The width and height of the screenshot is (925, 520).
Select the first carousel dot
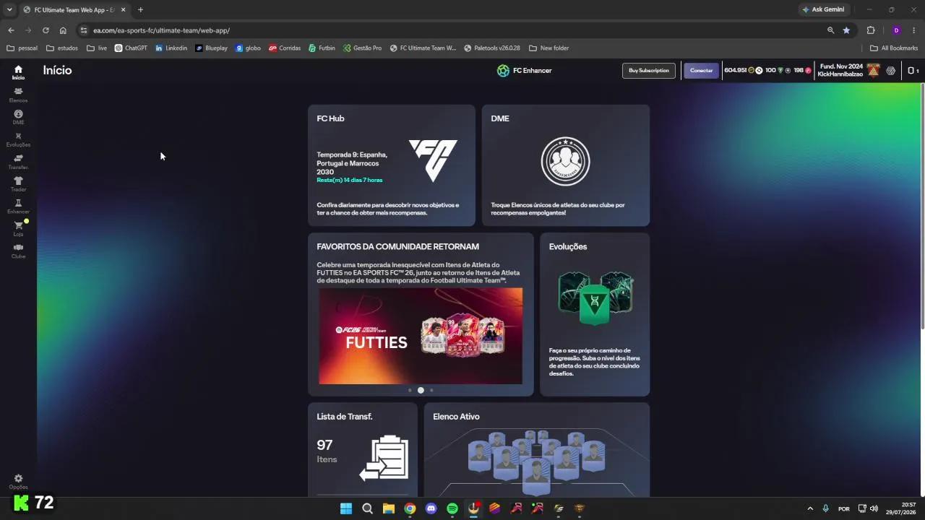(410, 390)
